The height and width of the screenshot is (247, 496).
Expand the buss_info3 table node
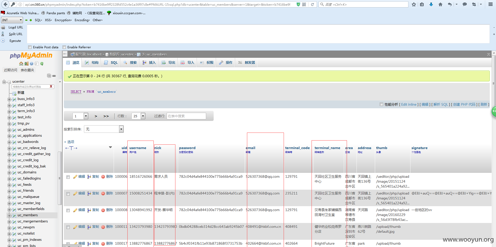tap(9, 99)
